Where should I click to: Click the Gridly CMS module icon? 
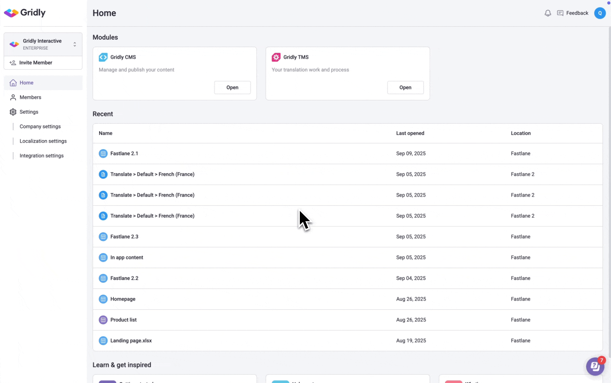pos(103,57)
